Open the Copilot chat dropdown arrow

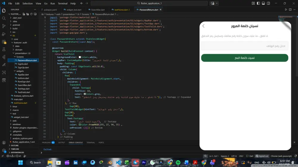pyautogui.click(x=217, y=3)
